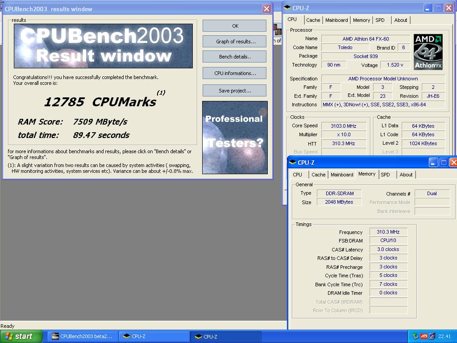Click the total time 89.47 seconds text
Image resolution: width=457 pixels, height=343 pixels.
pos(74,135)
